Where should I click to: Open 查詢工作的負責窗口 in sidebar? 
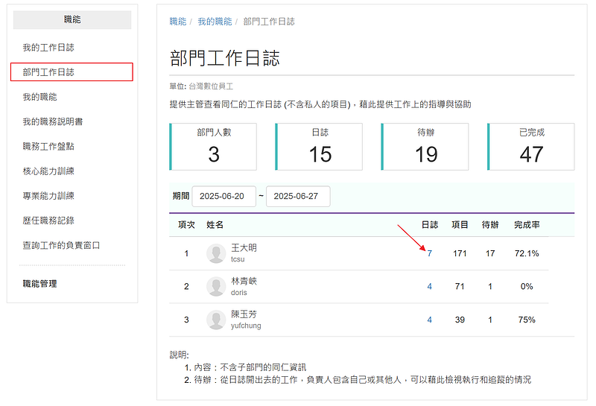pyautogui.click(x=61, y=245)
